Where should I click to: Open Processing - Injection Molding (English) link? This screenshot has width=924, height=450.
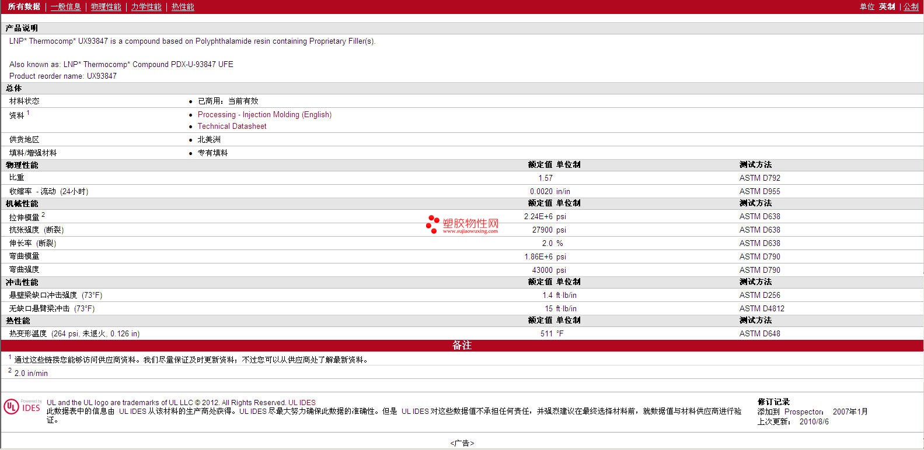(264, 115)
